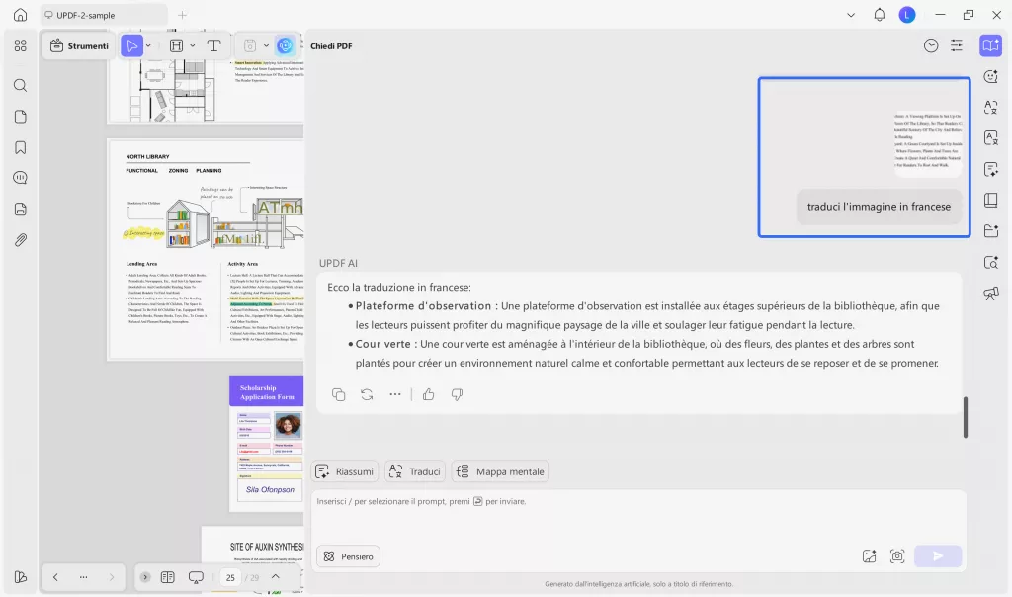Open the page navigation ellipsis menu

pos(83,577)
